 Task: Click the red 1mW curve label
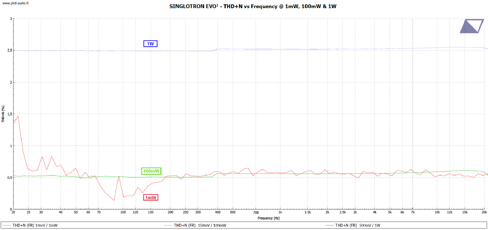151,198
